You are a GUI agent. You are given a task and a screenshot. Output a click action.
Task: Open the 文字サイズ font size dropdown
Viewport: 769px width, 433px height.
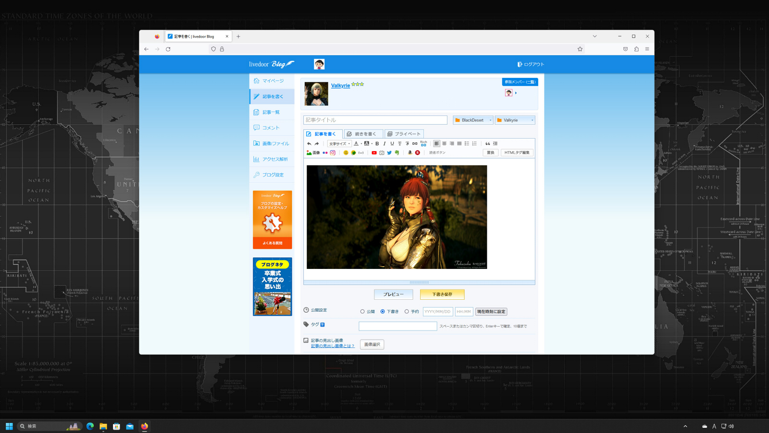(339, 143)
